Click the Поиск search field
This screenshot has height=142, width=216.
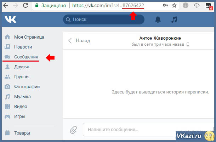point(104,19)
